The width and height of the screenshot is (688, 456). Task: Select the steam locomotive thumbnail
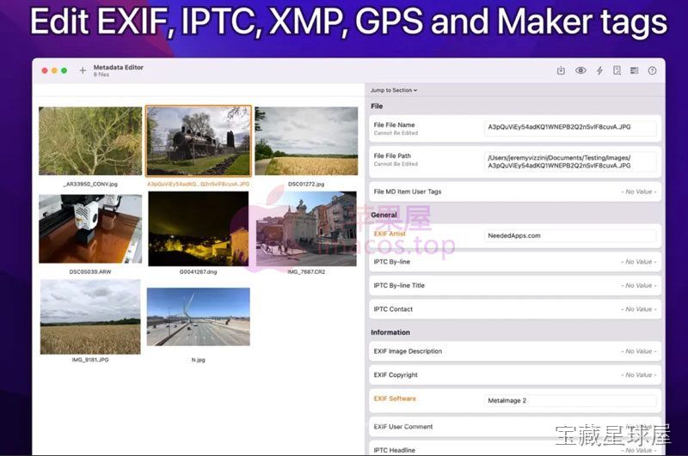pyautogui.click(x=199, y=141)
